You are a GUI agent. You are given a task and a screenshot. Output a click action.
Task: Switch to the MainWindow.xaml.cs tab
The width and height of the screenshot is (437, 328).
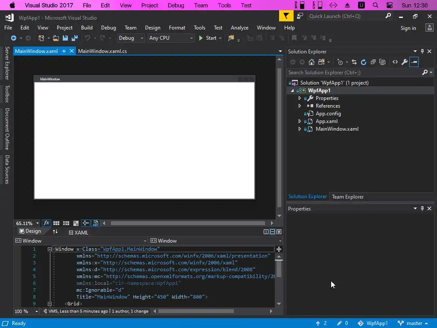click(102, 51)
